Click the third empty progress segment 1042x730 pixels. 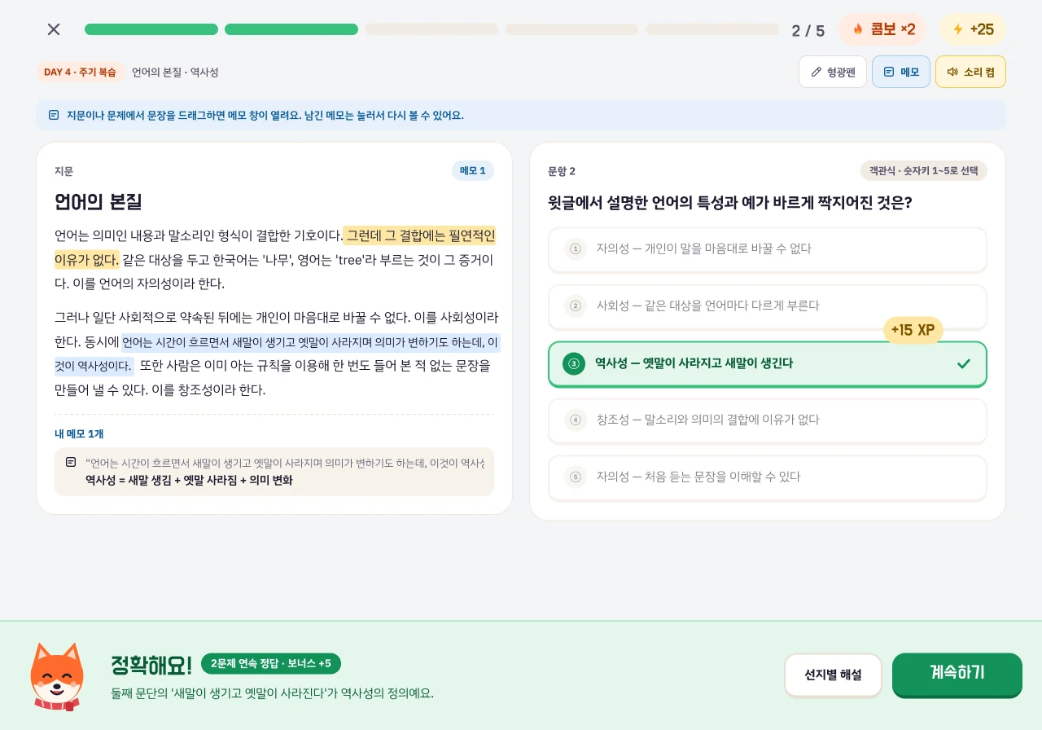click(712, 29)
